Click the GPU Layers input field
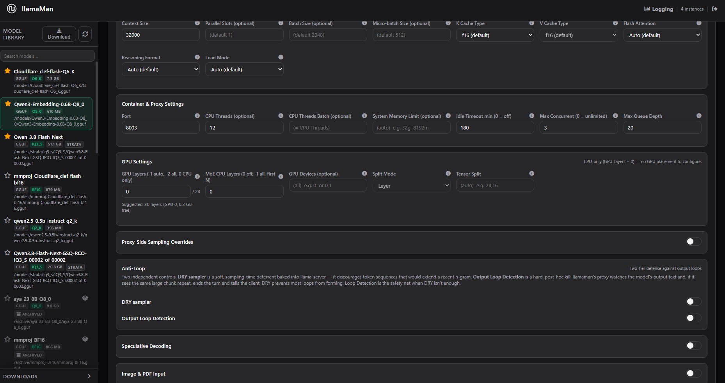Screen dimensions: 725x383 coord(156,191)
